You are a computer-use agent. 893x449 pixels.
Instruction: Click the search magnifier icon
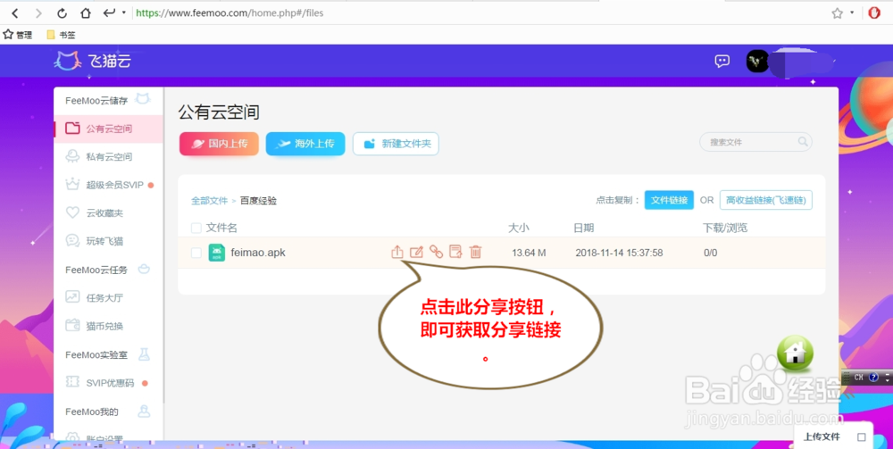click(x=803, y=142)
